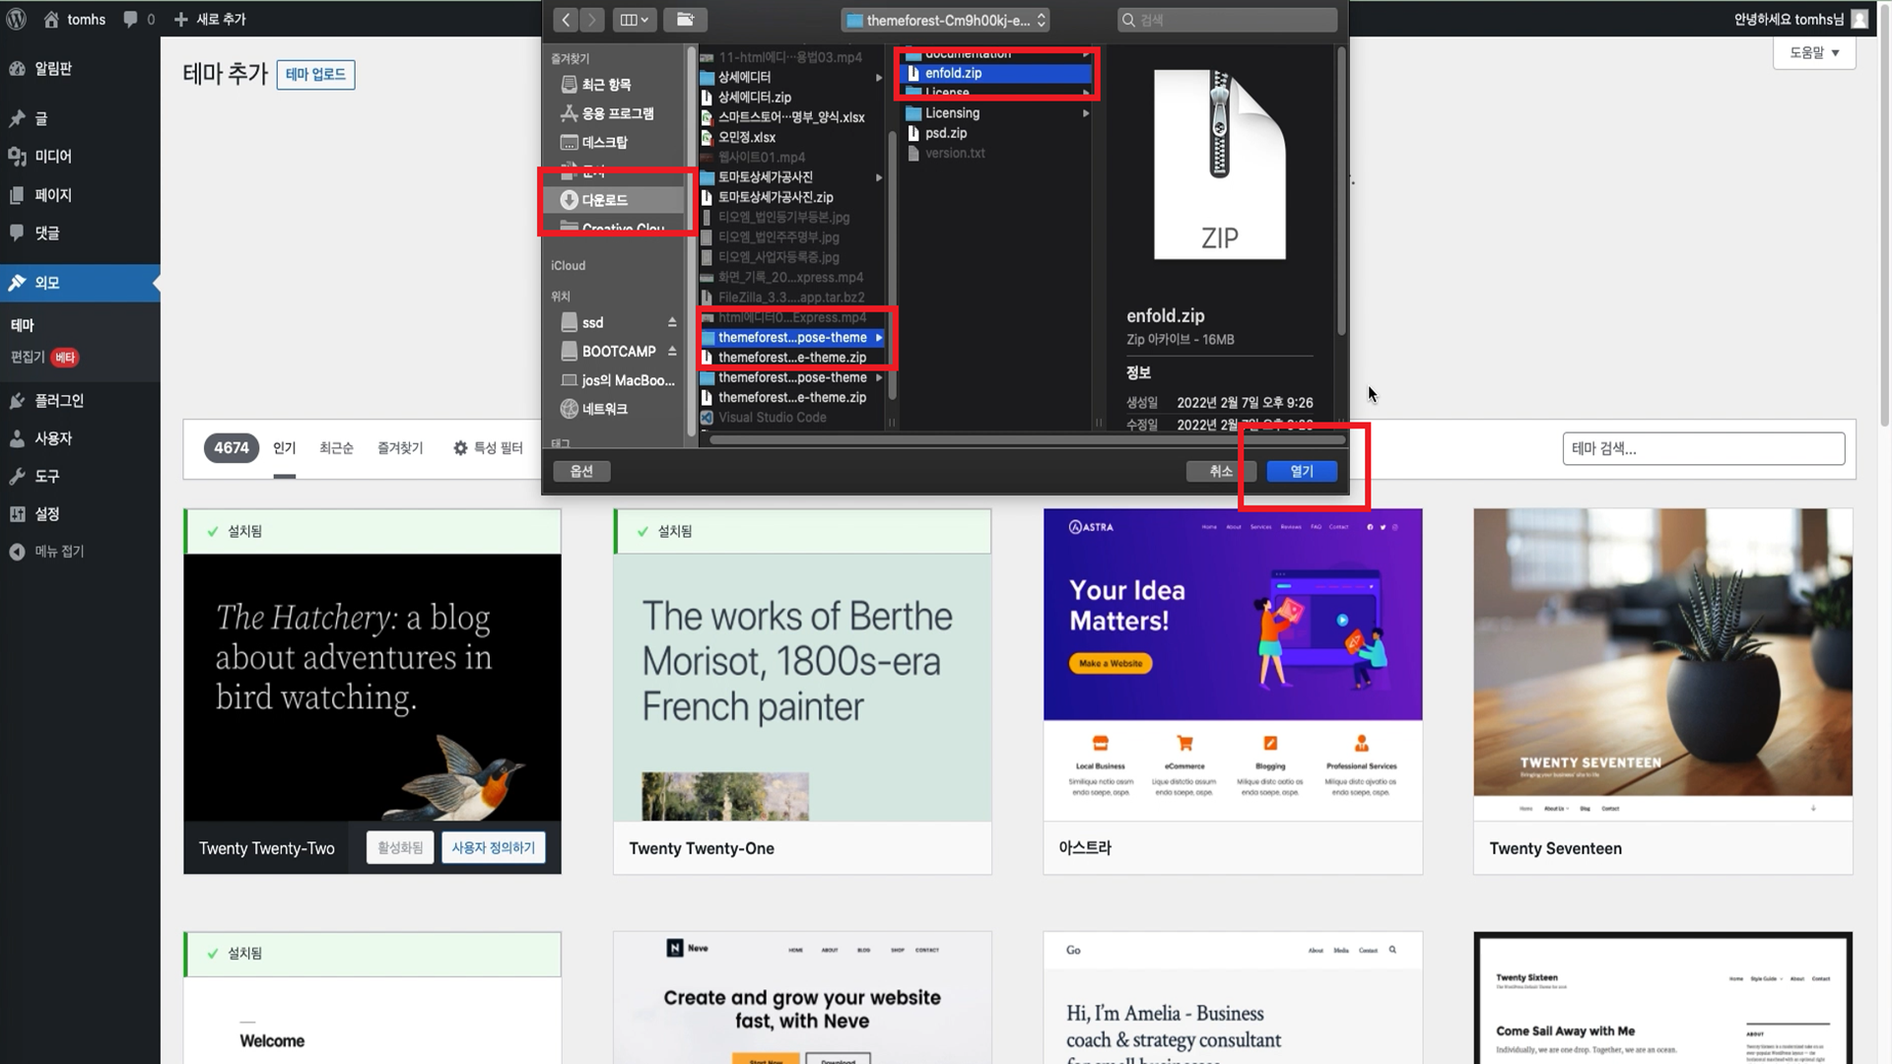This screenshot has height=1064, width=1892.
Task: Switch to 즐겨찾기 themes tab
Action: pyautogui.click(x=400, y=448)
